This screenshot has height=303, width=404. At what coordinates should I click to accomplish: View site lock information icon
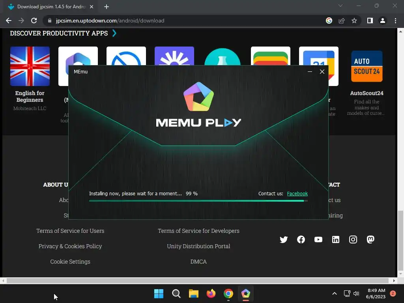pyautogui.click(x=50, y=21)
